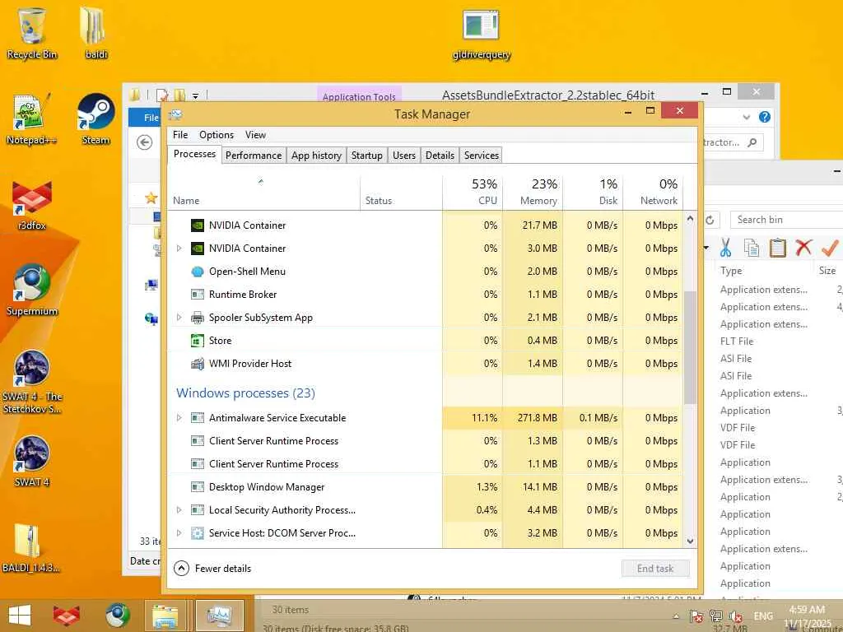843x632 pixels.
Task: Open the SWAT 4 desktop shortcut
Action: (x=32, y=461)
